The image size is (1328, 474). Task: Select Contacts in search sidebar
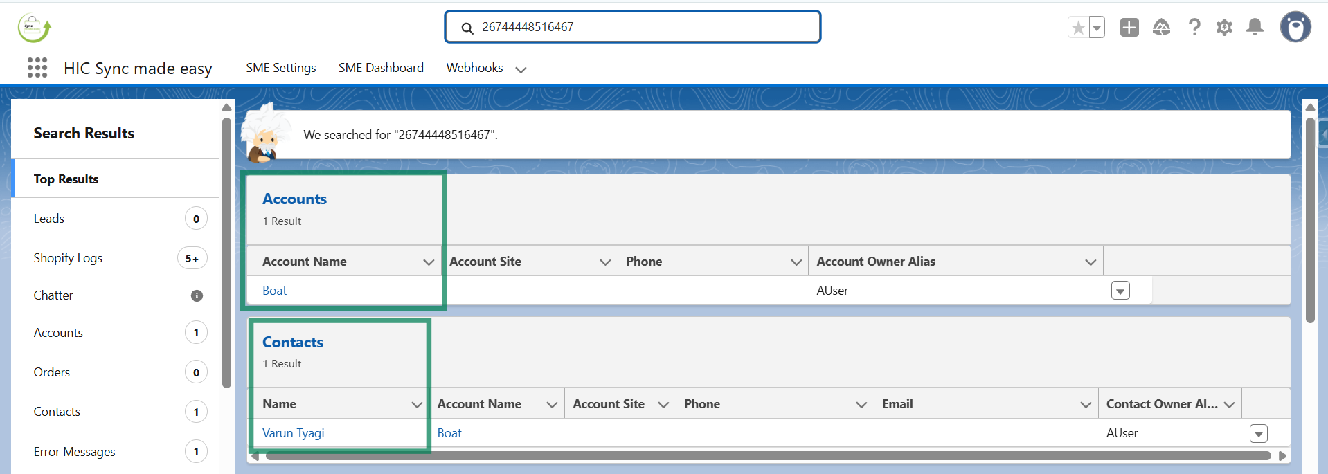coord(116,412)
